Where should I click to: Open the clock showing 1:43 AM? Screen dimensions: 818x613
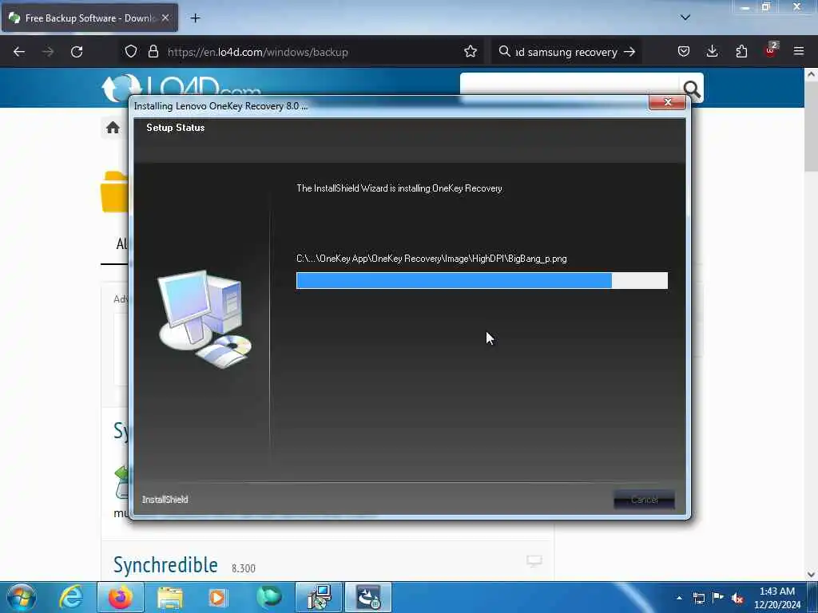[777, 598]
